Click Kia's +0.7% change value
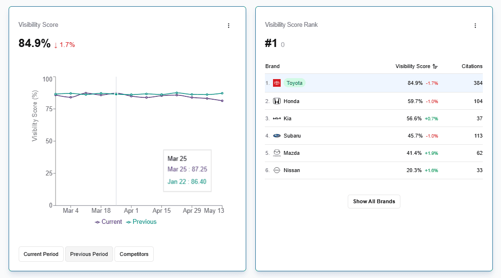Screen dimensions: 501x278 coord(432,119)
